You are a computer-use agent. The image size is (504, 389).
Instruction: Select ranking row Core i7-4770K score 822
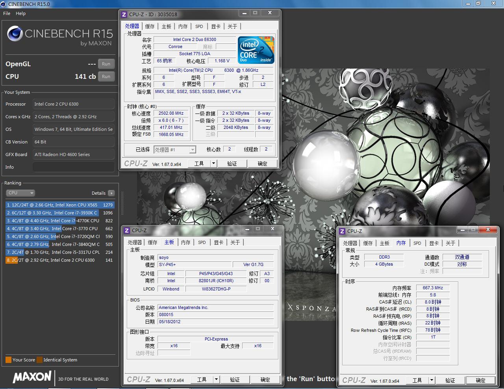pyautogui.click(x=60, y=221)
